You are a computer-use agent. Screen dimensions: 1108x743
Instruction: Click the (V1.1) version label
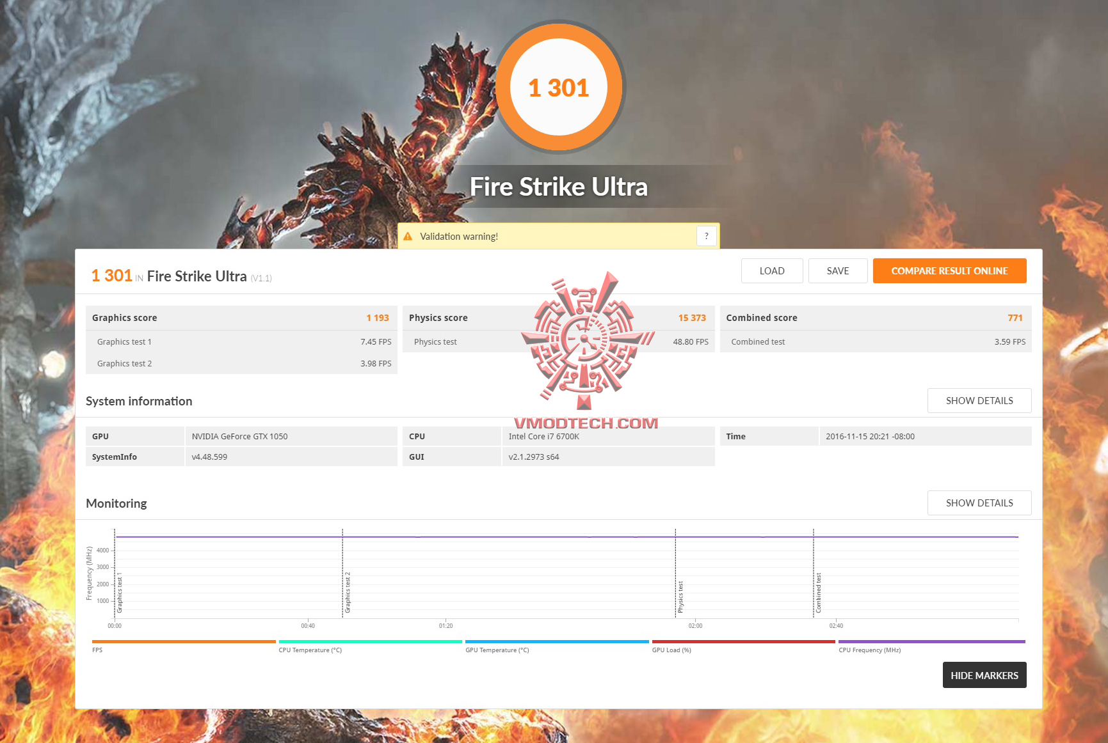(x=261, y=278)
